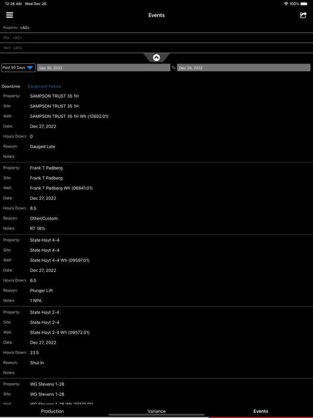Select note 1 NPA

click(x=36, y=301)
